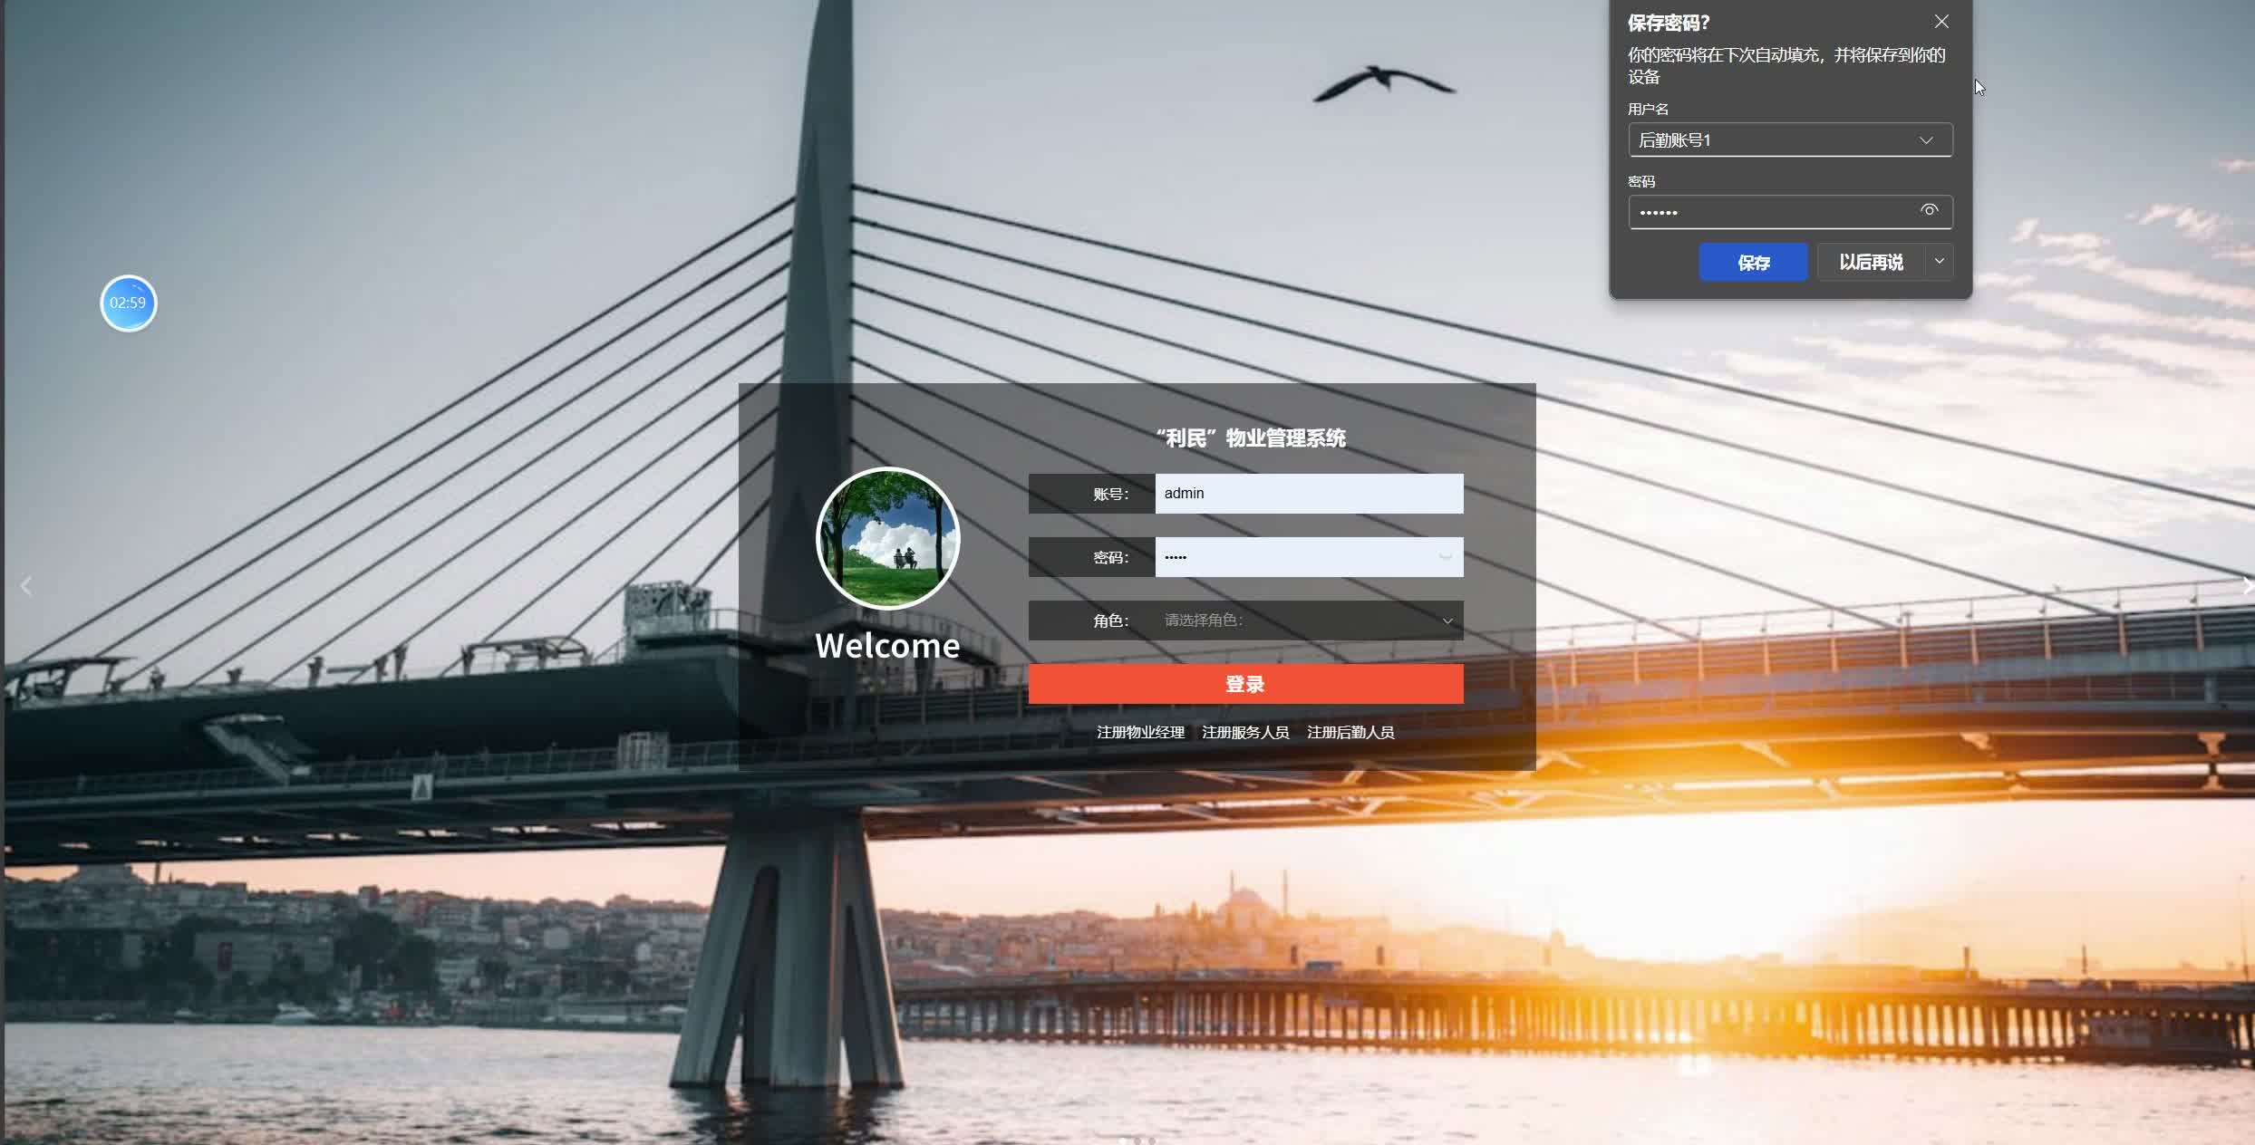Focus the 账号 field containing admin
The width and height of the screenshot is (2255, 1145).
(x=1308, y=494)
